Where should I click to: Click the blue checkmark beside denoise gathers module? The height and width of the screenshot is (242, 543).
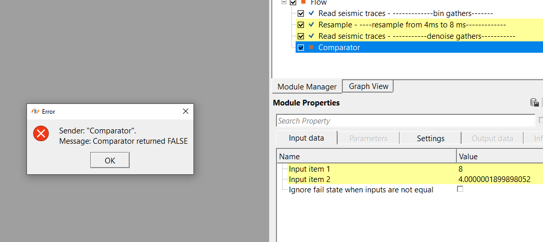coord(311,36)
